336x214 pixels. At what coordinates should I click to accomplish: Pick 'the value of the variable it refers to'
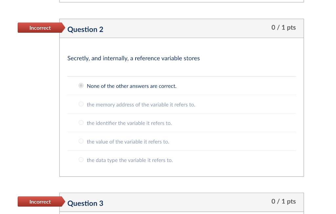tap(81, 141)
